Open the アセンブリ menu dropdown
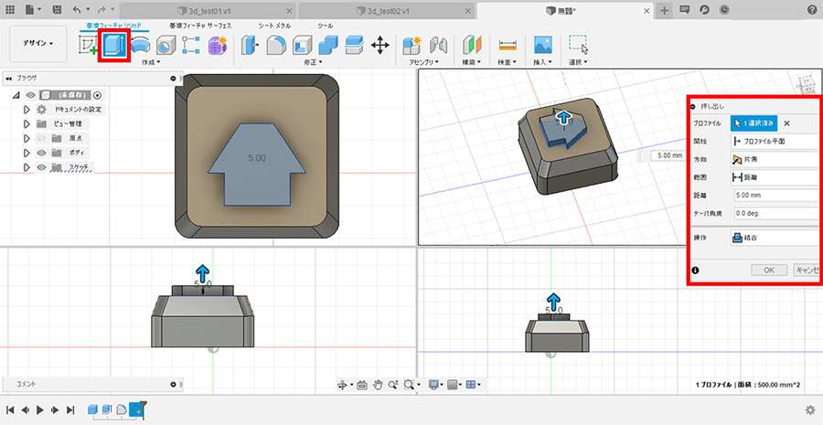Image resolution: width=823 pixels, height=425 pixels. point(425,62)
